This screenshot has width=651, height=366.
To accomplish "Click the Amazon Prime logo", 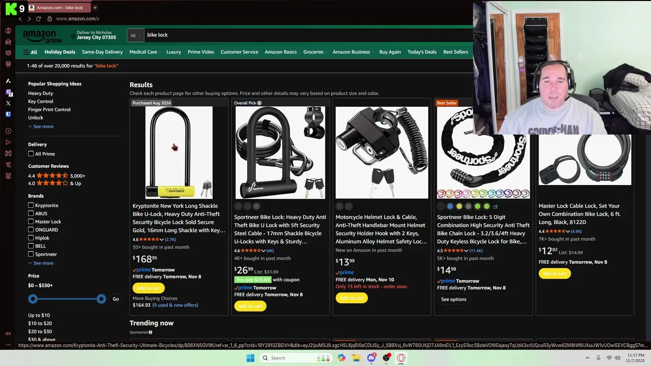I will pyautogui.click(x=42, y=37).
